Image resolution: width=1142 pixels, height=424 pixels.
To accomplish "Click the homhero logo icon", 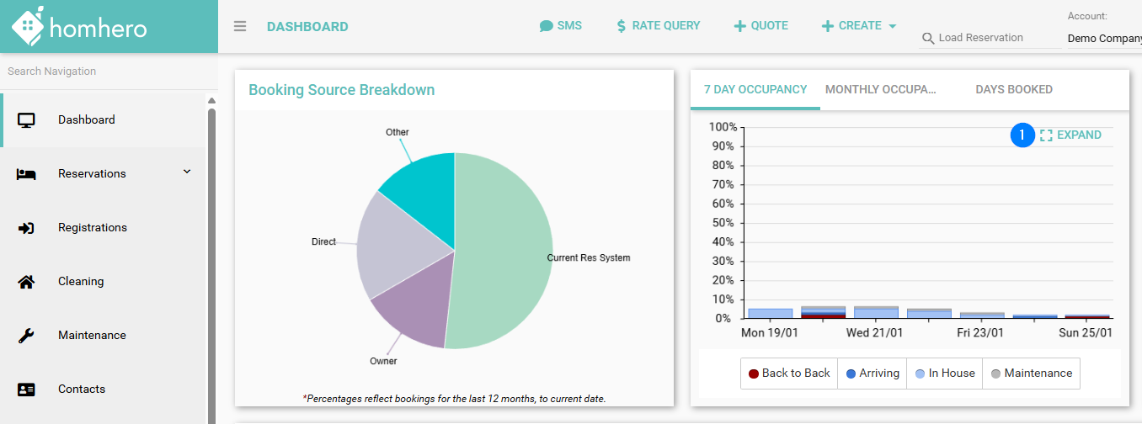I will click(28, 27).
